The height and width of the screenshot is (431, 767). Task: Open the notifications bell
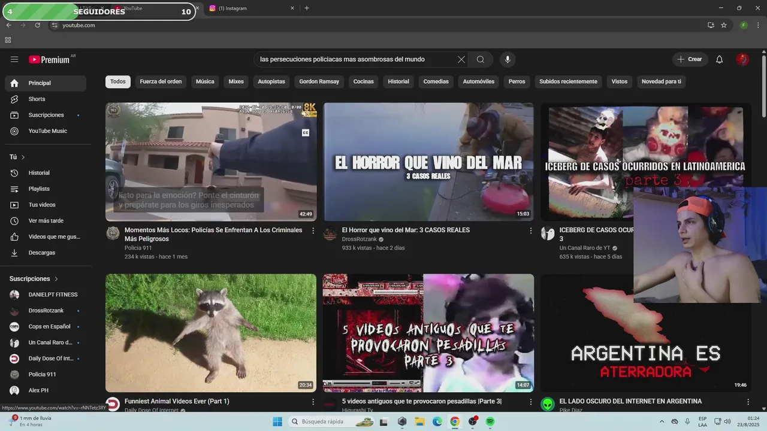[720, 59]
